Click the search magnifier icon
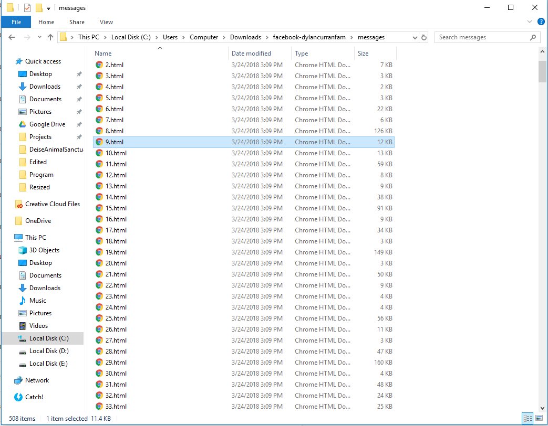 point(533,37)
